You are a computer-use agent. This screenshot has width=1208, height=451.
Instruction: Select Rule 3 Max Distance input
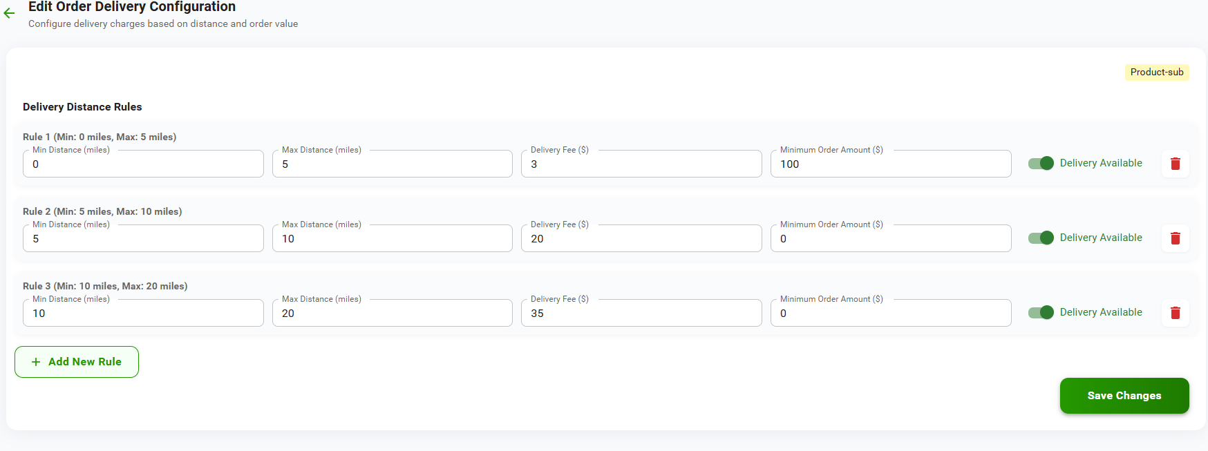pyautogui.click(x=392, y=314)
